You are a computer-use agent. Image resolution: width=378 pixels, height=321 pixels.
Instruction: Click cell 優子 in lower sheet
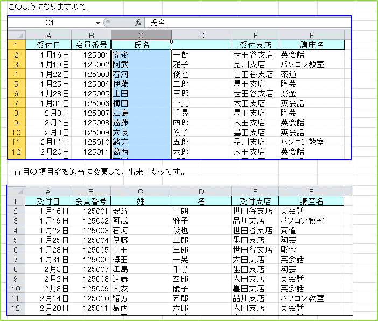[201, 289]
